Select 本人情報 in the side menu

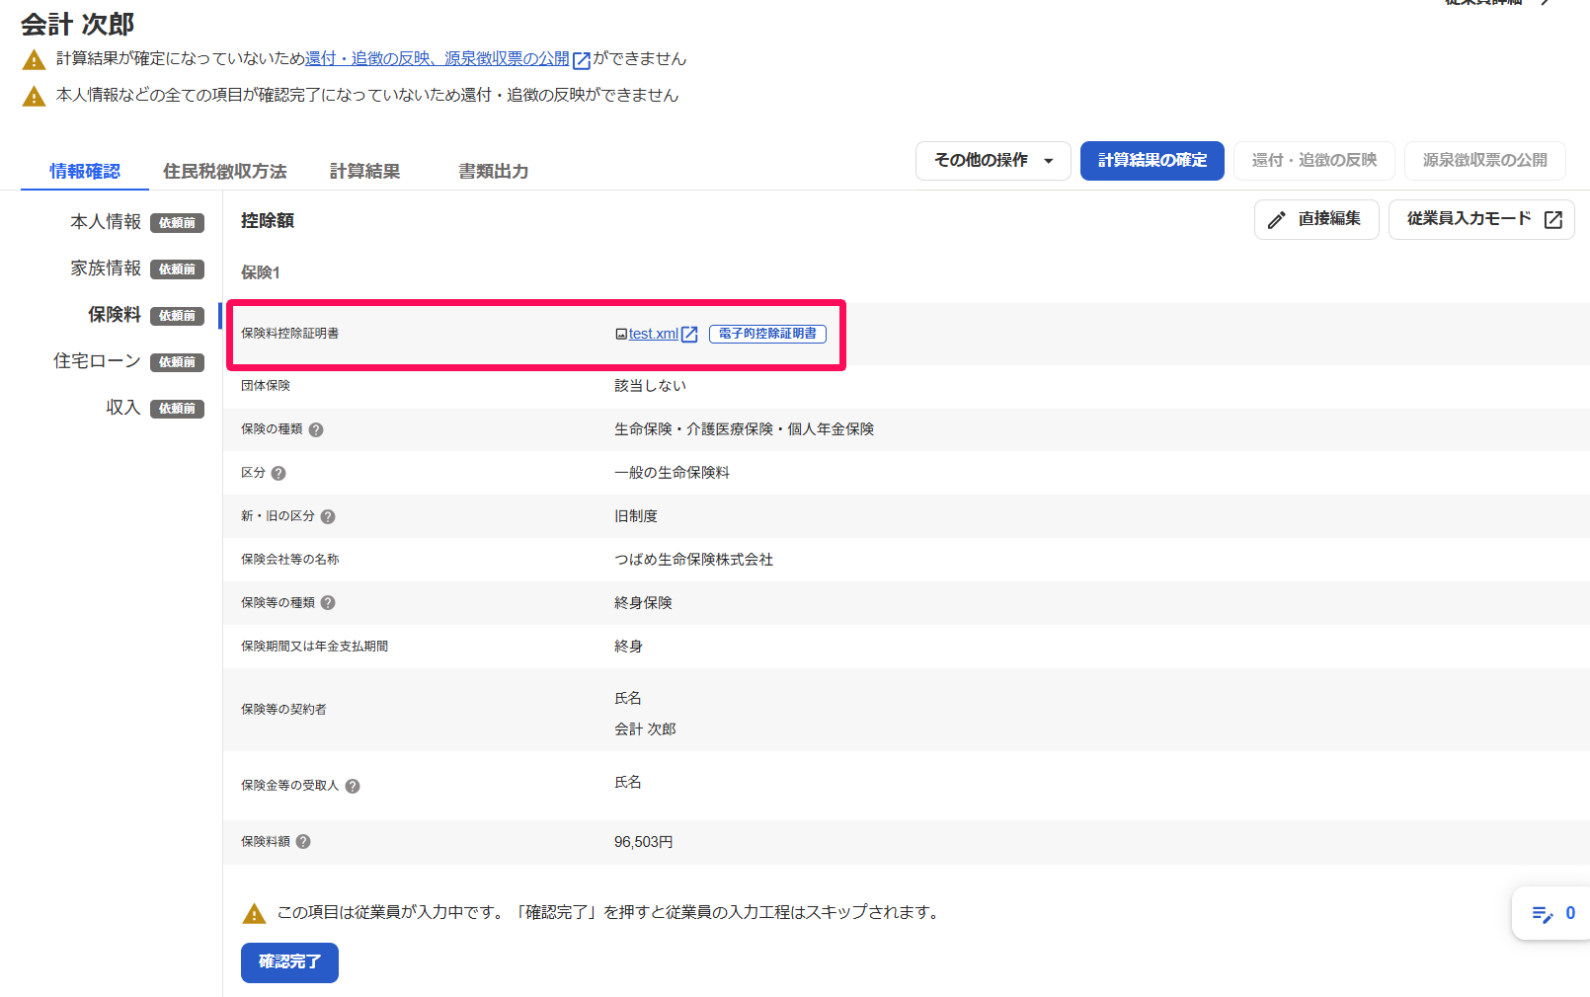pyautogui.click(x=106, y=222)
